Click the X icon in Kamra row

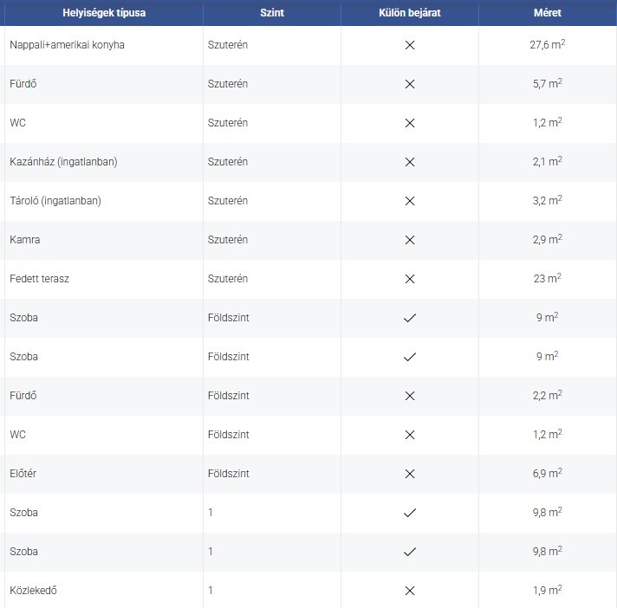[410, 240]
